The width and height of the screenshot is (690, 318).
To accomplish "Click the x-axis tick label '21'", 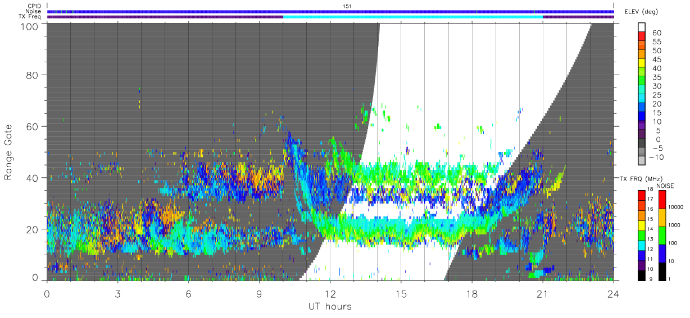I will coord(543,293).
